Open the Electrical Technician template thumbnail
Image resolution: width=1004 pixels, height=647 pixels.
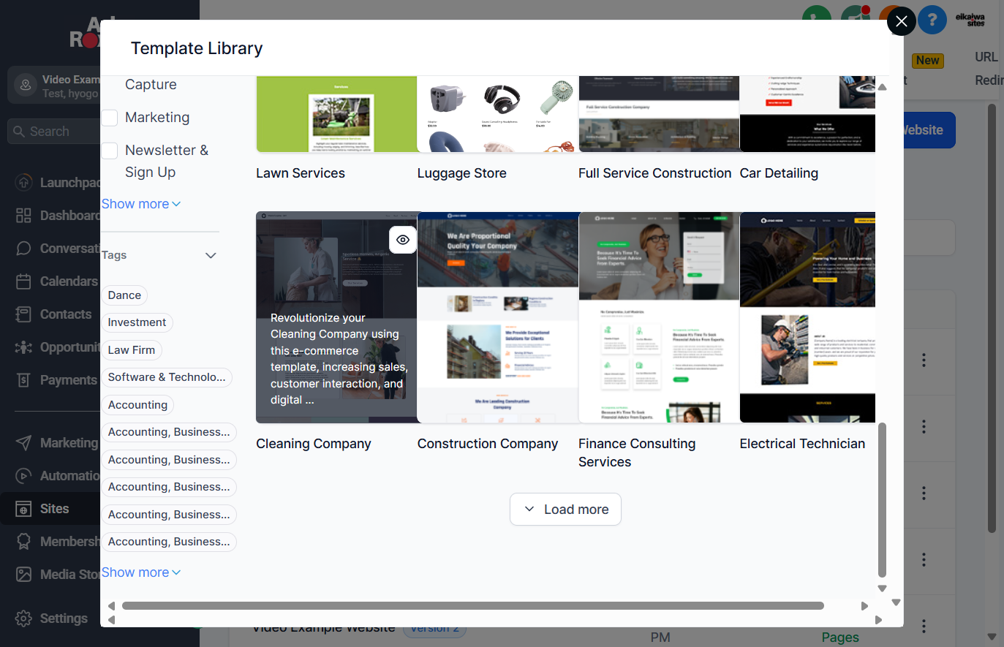807,317
